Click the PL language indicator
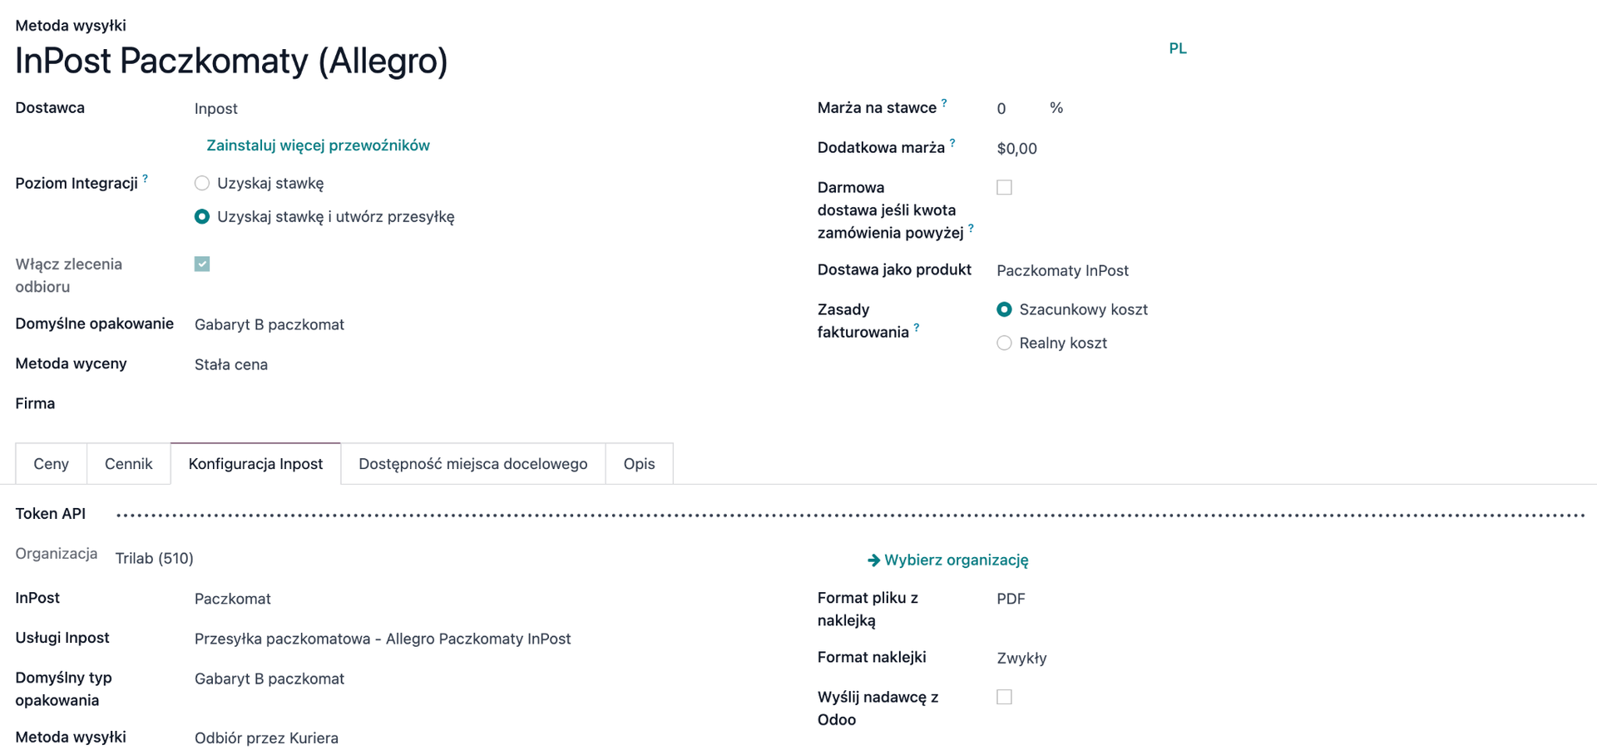Screen dimensions: 1597x755 point(1177,48)
